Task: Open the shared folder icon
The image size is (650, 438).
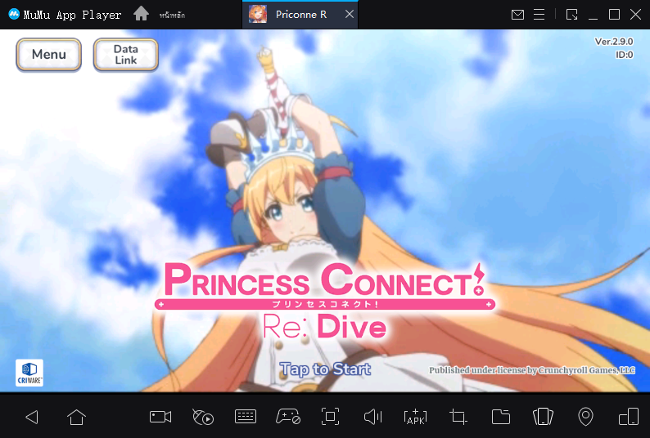Action: [501, 418]
